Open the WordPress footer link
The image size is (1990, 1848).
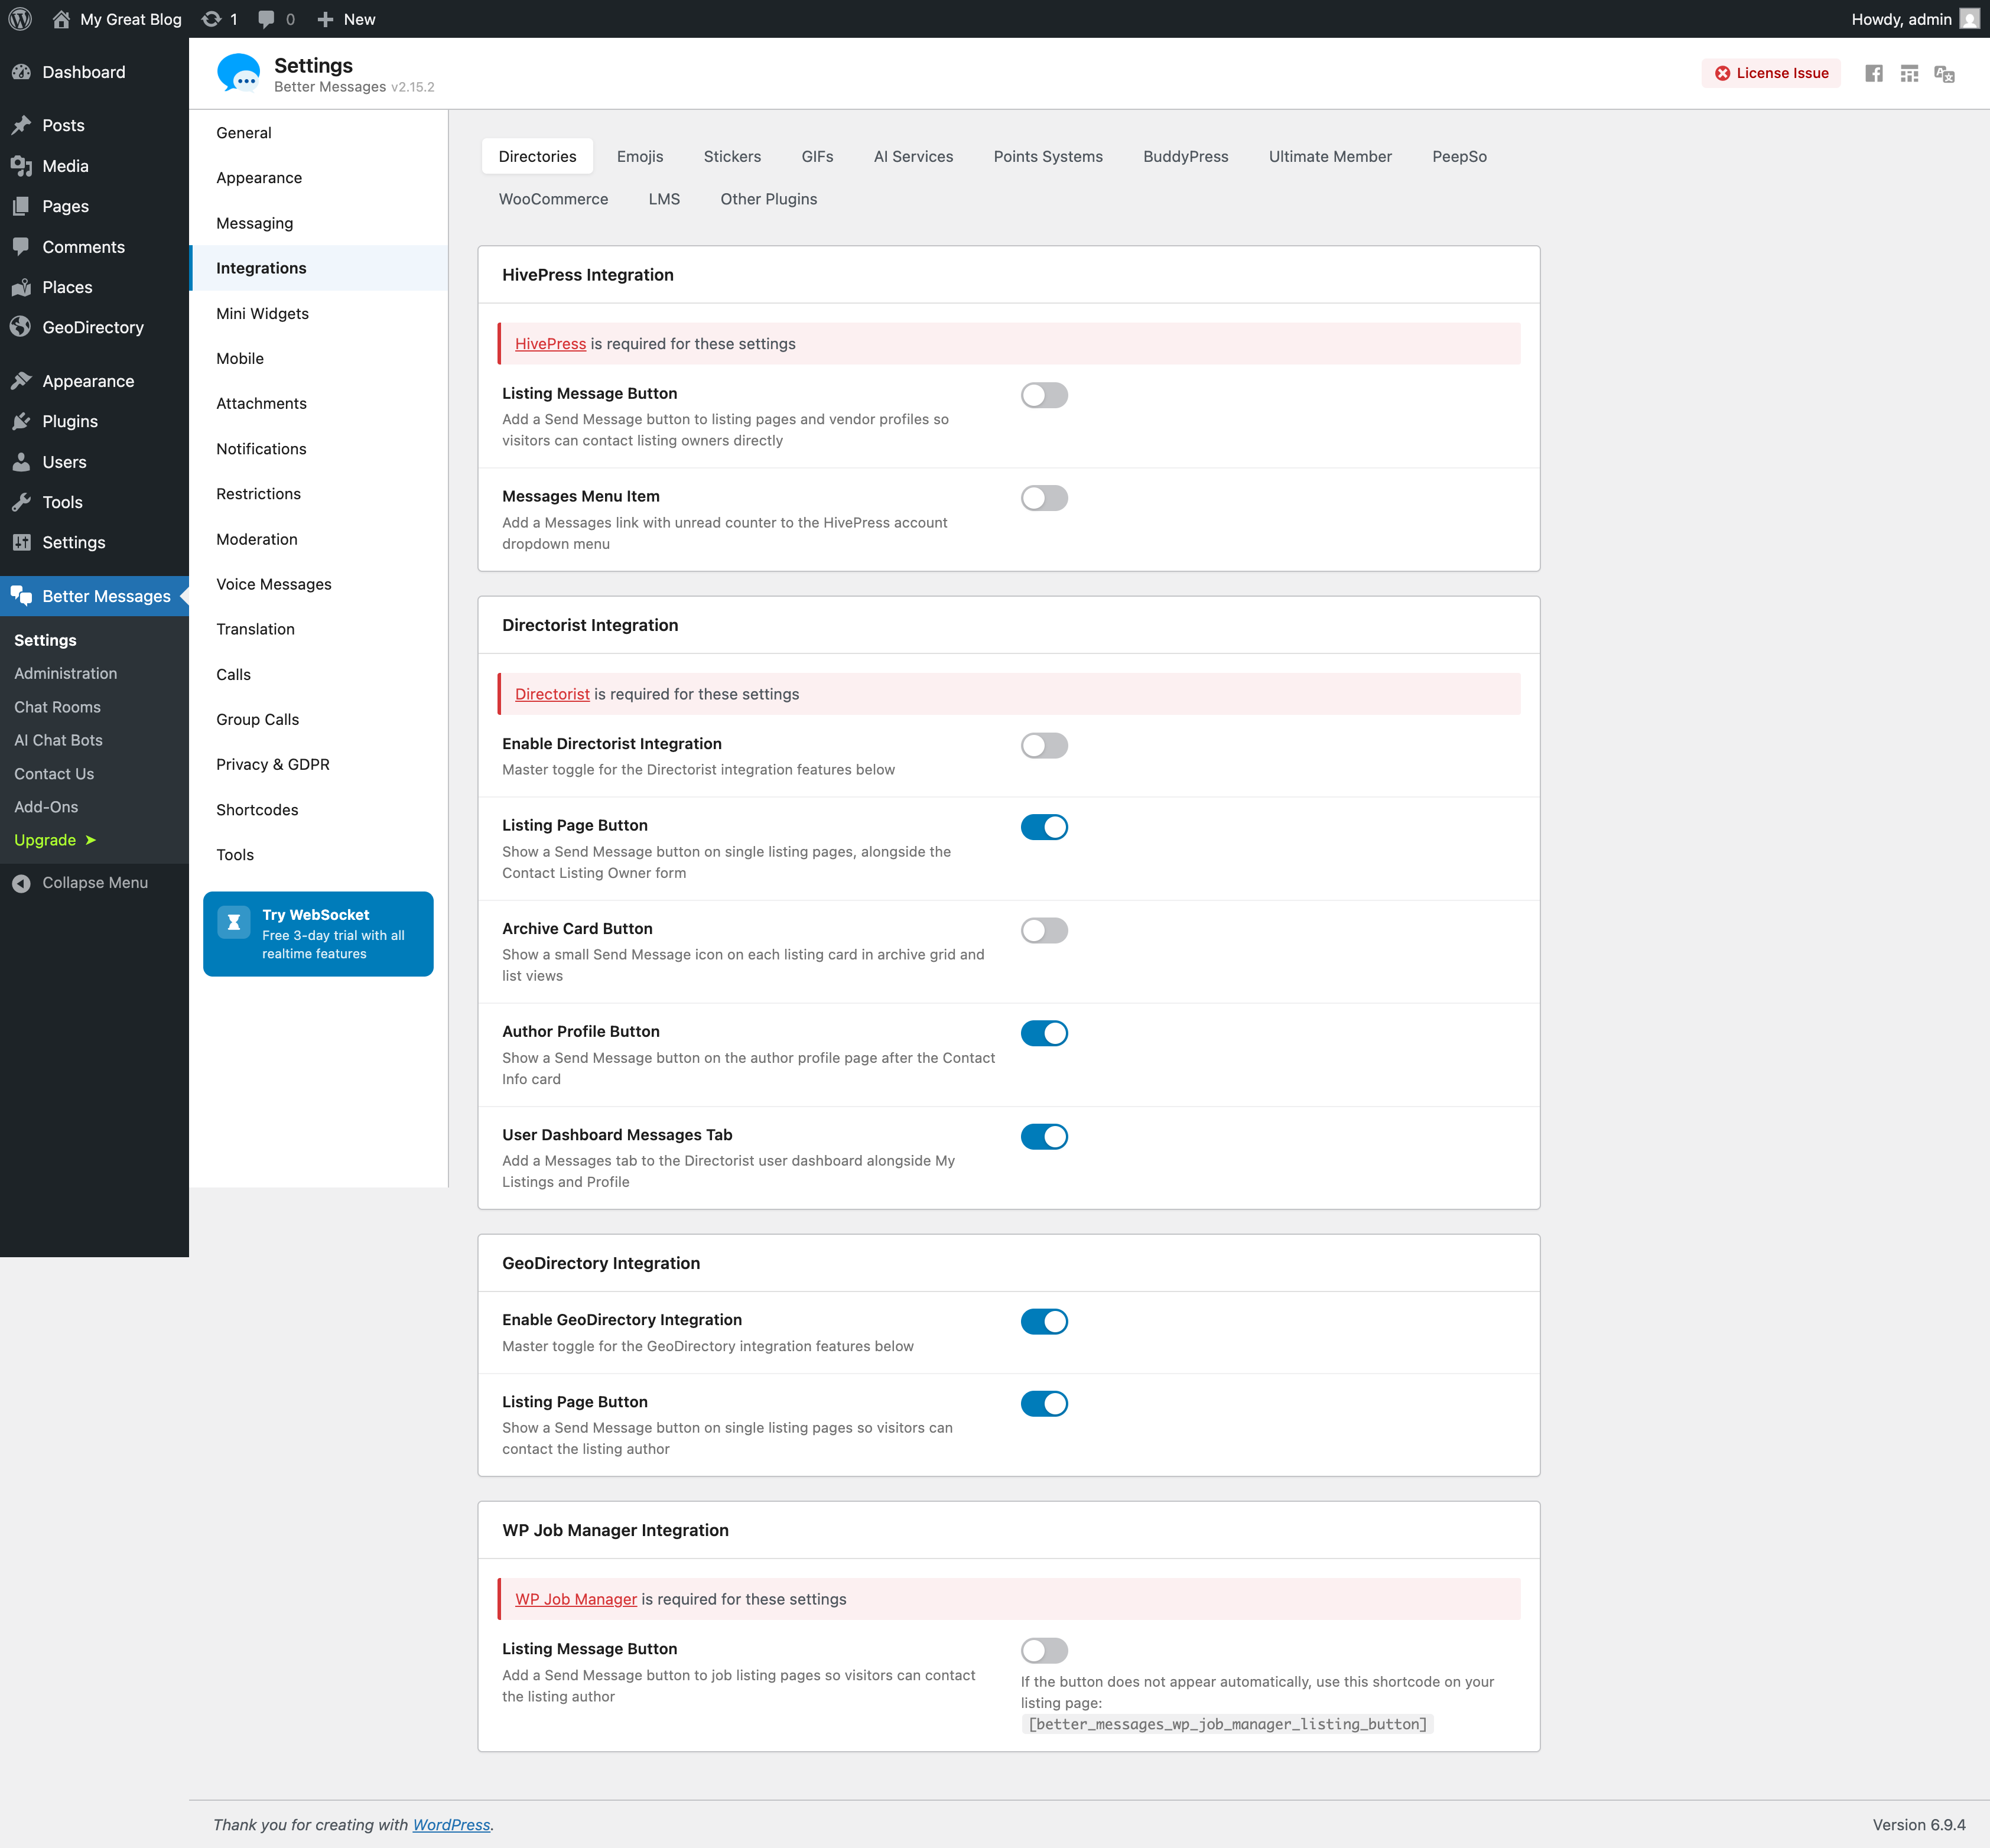tap(451, 1825)
